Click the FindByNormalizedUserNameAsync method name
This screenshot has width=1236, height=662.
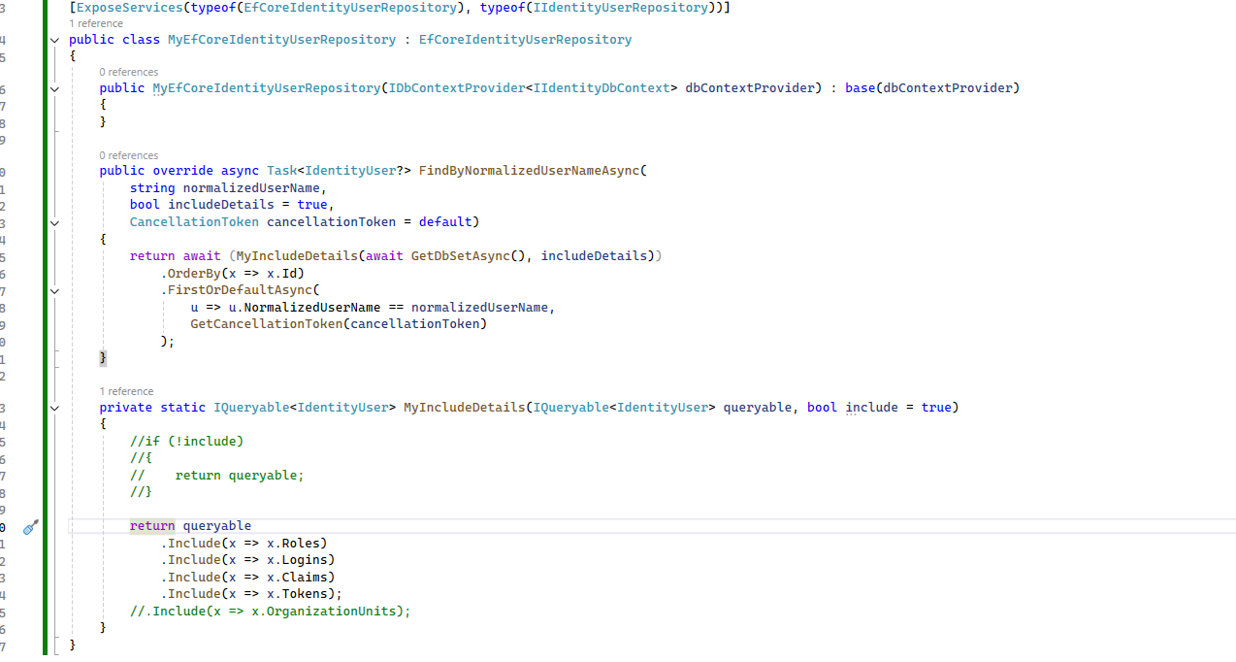(x=529, y=171)
